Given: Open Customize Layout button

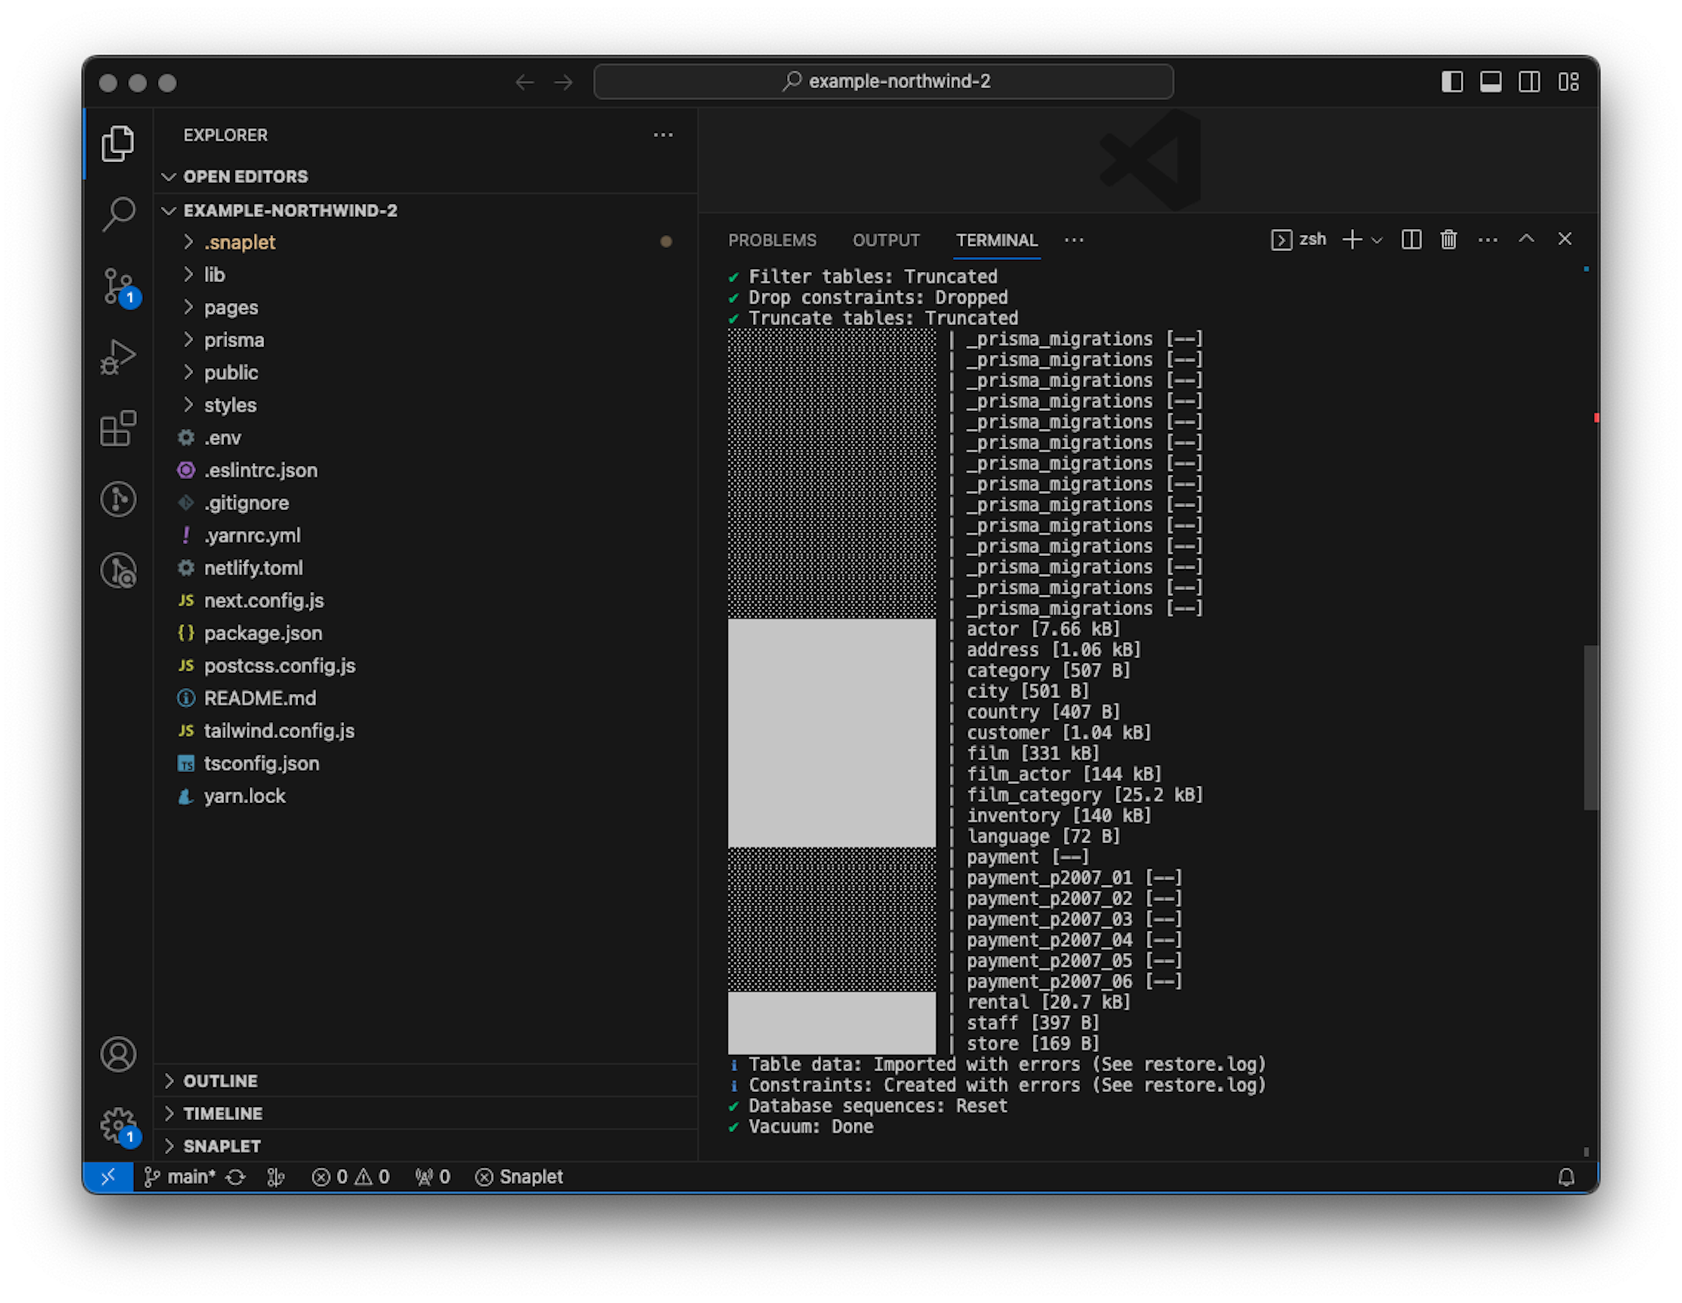Looking at the screenshot, I should [x=1568, y=81].
